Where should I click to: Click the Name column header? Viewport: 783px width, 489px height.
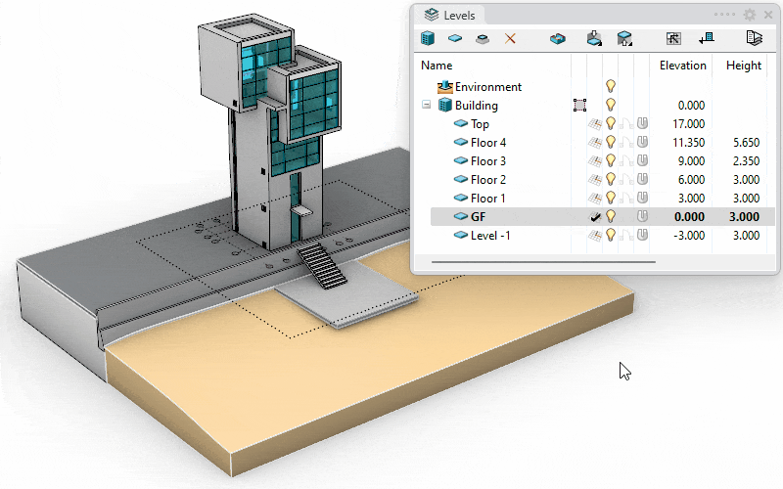(437, 66)
